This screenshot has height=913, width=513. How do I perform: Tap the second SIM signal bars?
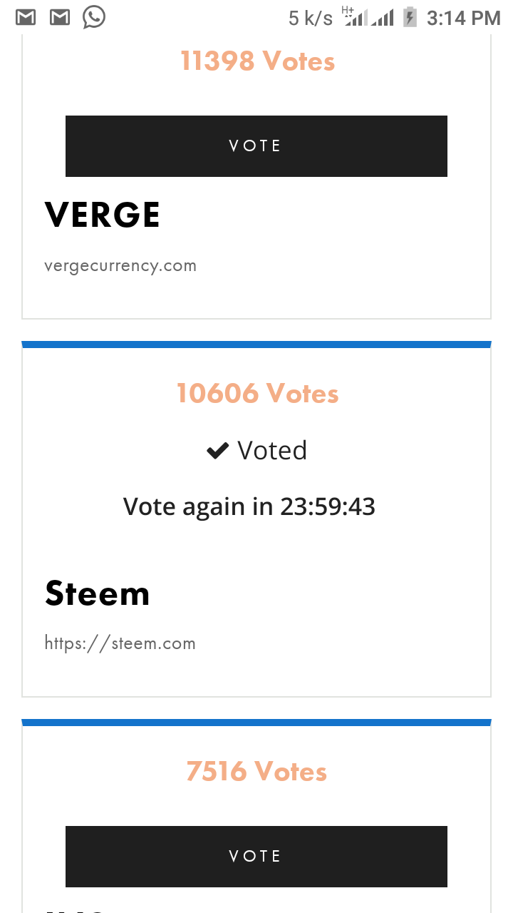383,18
